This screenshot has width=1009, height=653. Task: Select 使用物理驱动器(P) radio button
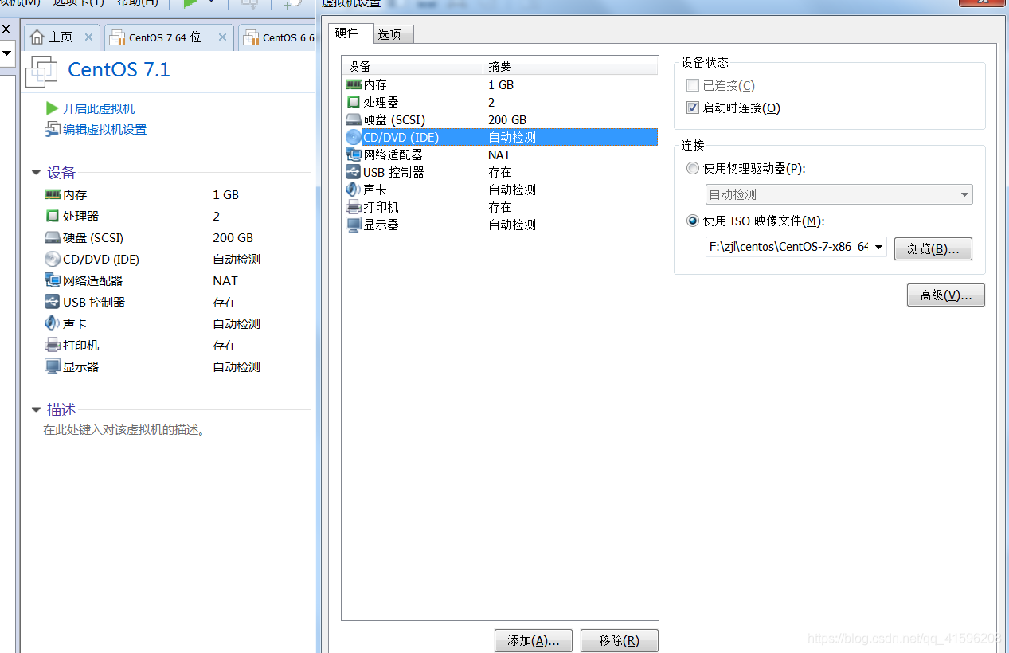pos(692,168)
